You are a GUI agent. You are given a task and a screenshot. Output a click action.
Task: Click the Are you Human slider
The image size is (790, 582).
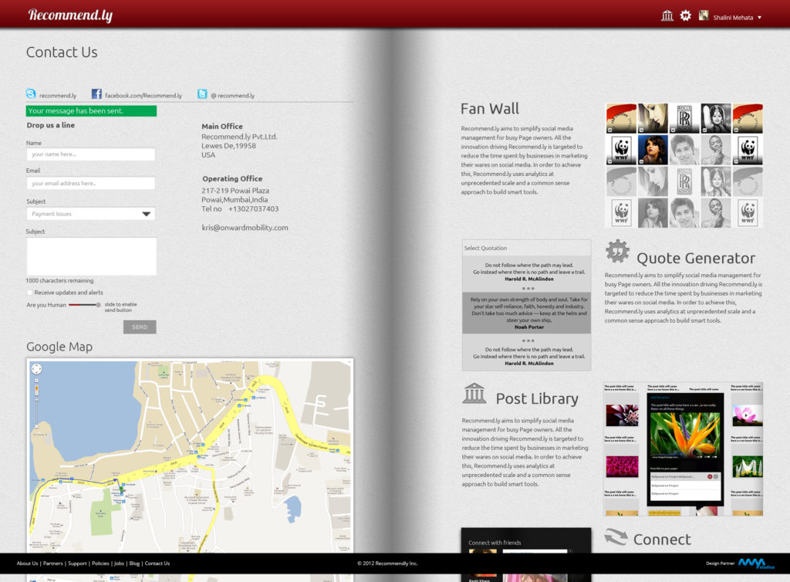point(85,305)
